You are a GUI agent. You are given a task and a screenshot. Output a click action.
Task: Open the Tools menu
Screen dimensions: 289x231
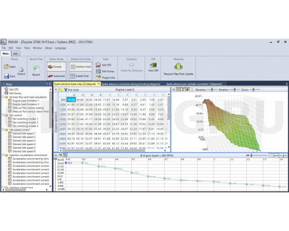(x=27, y=48)
